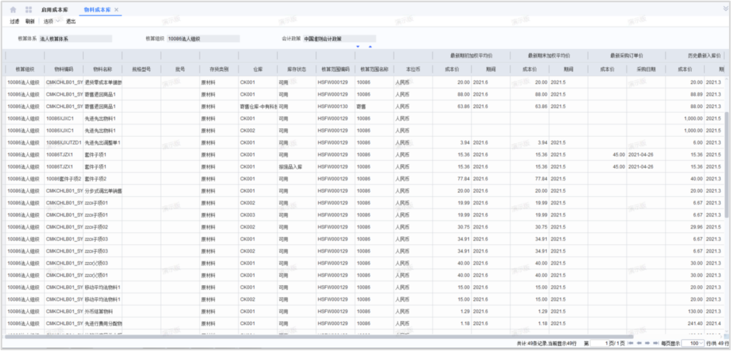Click the 仓库 column header
Screen dimensions: 733x353
click(x=258, y=69)
